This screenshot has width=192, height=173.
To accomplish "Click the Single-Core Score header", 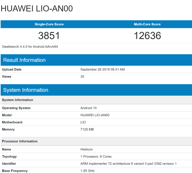I will point(49,24).
